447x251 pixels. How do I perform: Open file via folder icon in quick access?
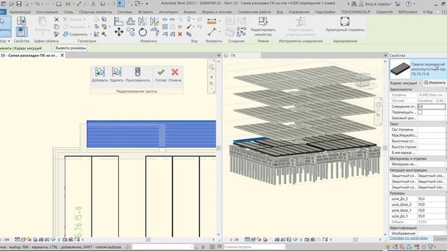point(11,4)
